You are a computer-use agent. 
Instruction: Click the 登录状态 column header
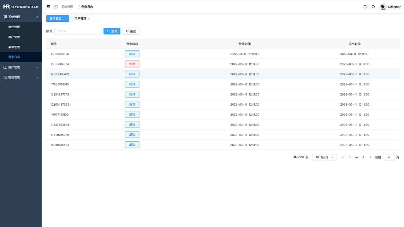132,44
